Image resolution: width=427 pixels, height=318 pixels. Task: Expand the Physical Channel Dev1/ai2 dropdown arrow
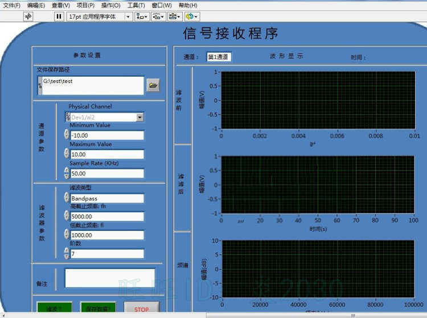139,117
